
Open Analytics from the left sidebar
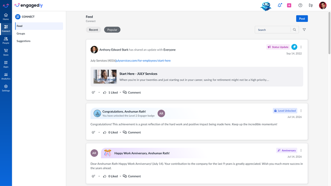click(x=6, y=76)
